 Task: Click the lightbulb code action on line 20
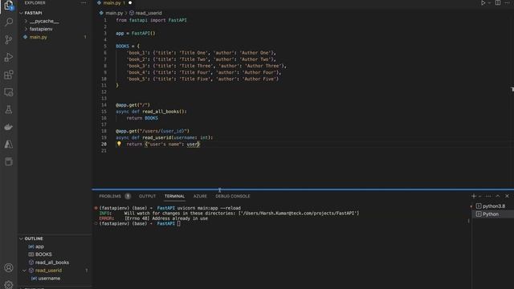coord(119,144)
